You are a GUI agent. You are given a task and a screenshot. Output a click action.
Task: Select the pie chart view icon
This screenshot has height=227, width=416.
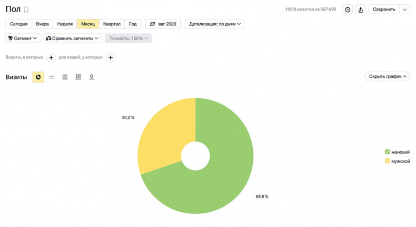point(38,77)
